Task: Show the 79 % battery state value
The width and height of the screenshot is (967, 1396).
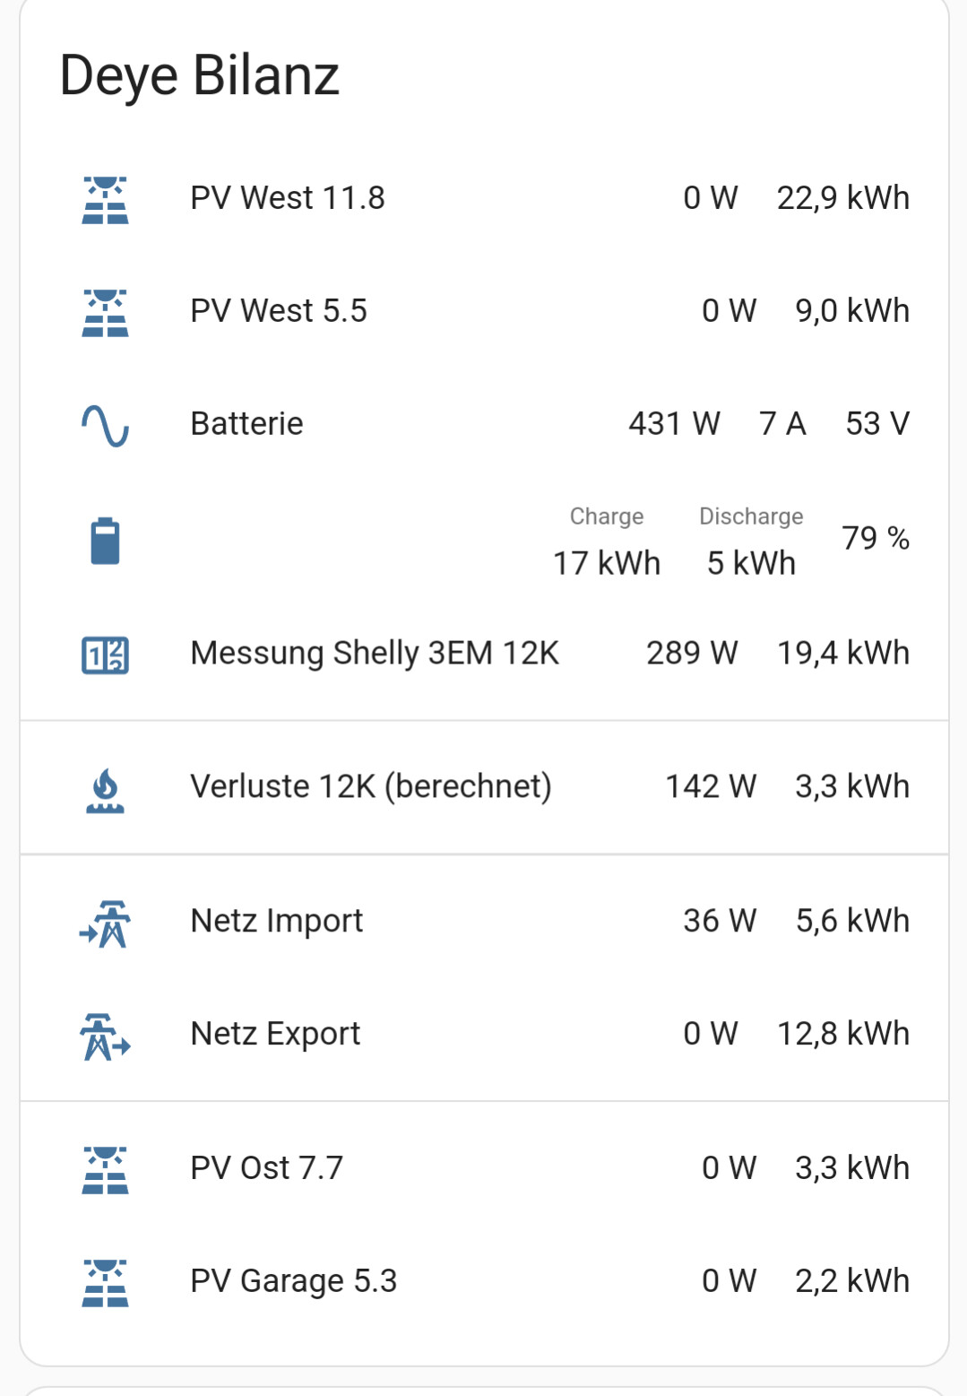Action: click(876, 538)
